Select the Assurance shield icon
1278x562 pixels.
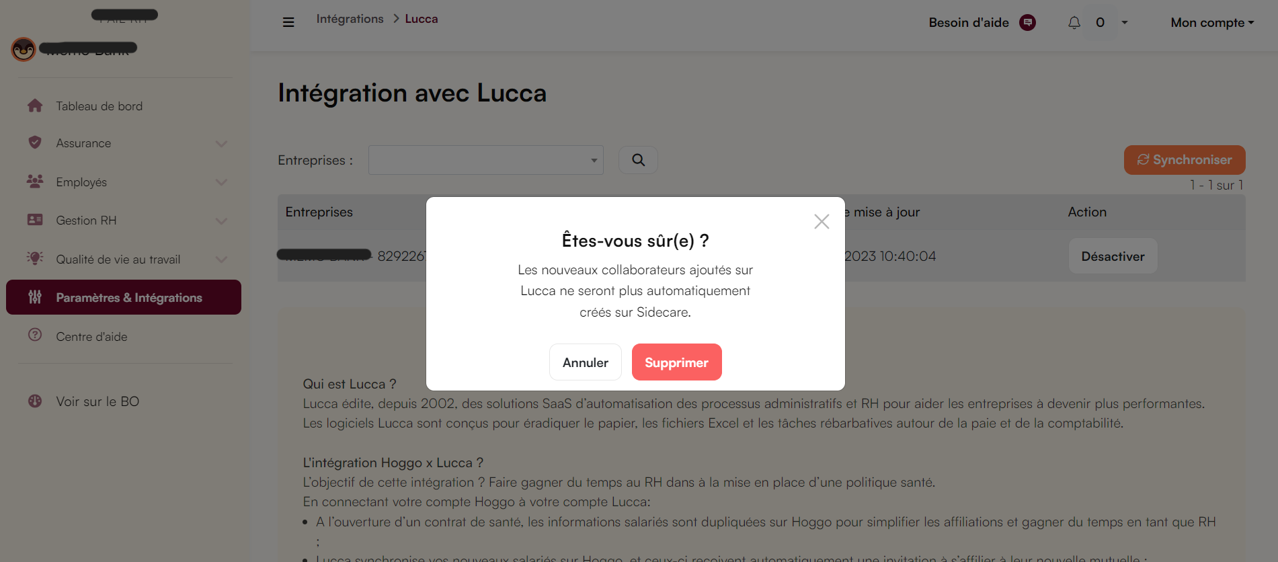[x=34, y=143]
